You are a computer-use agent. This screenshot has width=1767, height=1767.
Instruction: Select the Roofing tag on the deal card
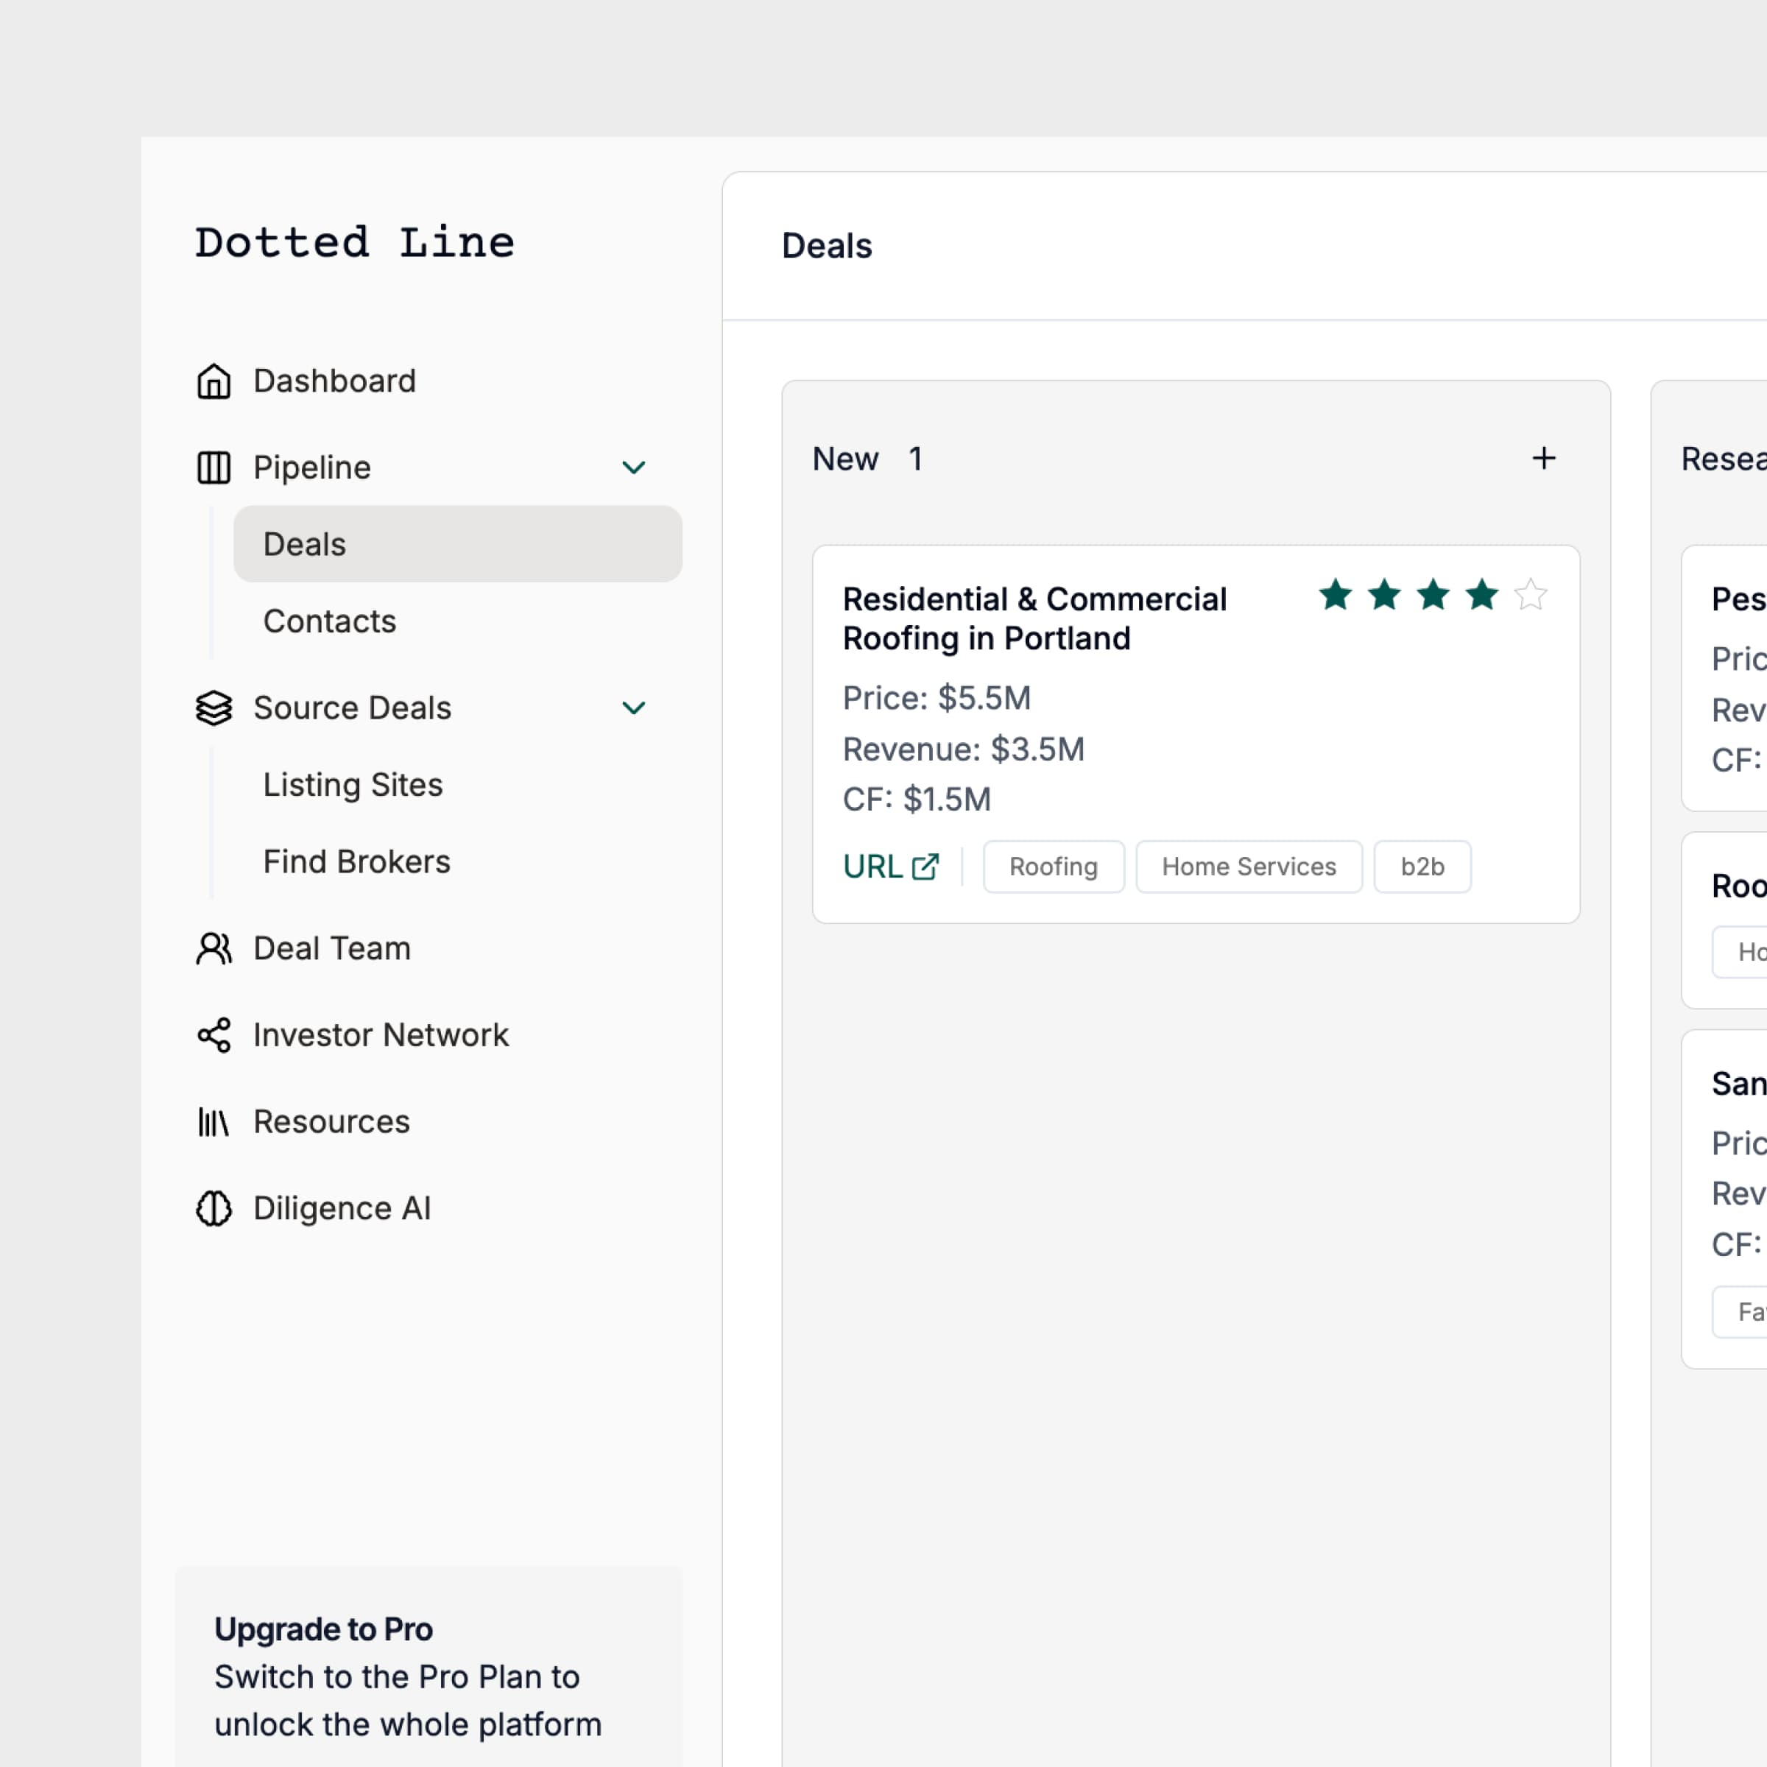pos(1053,866)
